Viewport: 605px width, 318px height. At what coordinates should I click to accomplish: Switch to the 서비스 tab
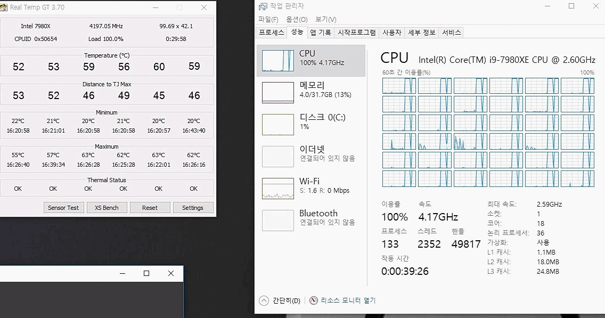click(x=452, y=32)
